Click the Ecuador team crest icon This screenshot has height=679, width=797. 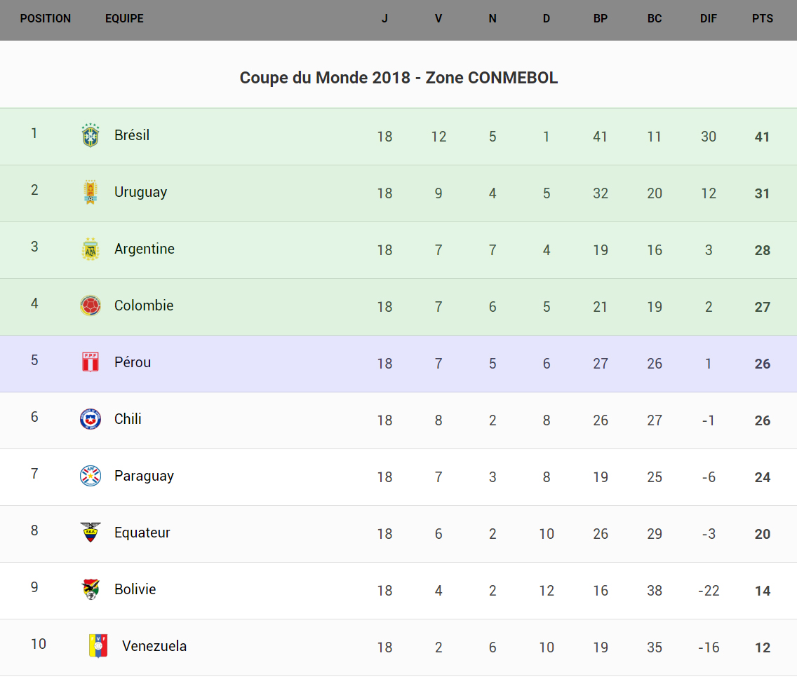point(91,533)
